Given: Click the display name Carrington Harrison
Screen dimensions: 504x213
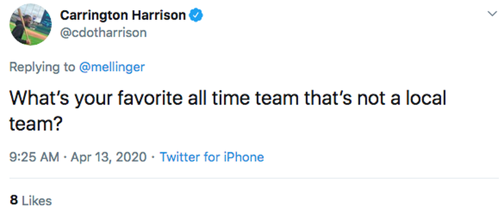Looking at the screenshot, I should [123, 15].
